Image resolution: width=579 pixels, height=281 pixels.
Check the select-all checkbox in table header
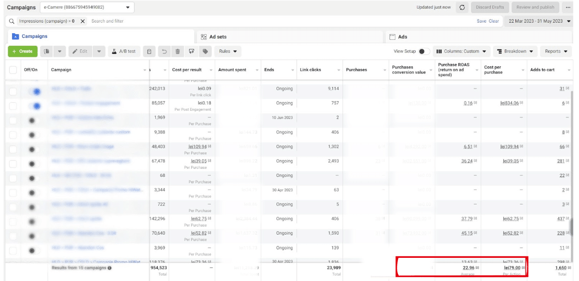tap(13, 70)
